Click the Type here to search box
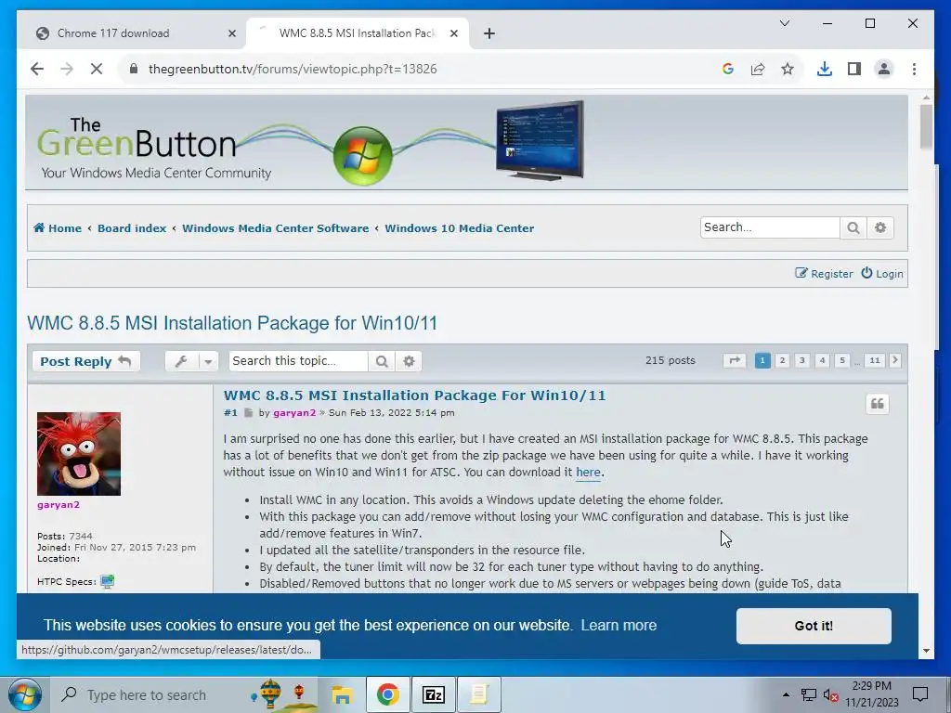This screenshot has height=713, width=951. 146,694
